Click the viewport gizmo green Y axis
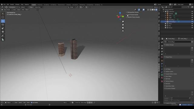Image resolution: width=194 pixels, height=109 pixels. [x=123, y=16]
